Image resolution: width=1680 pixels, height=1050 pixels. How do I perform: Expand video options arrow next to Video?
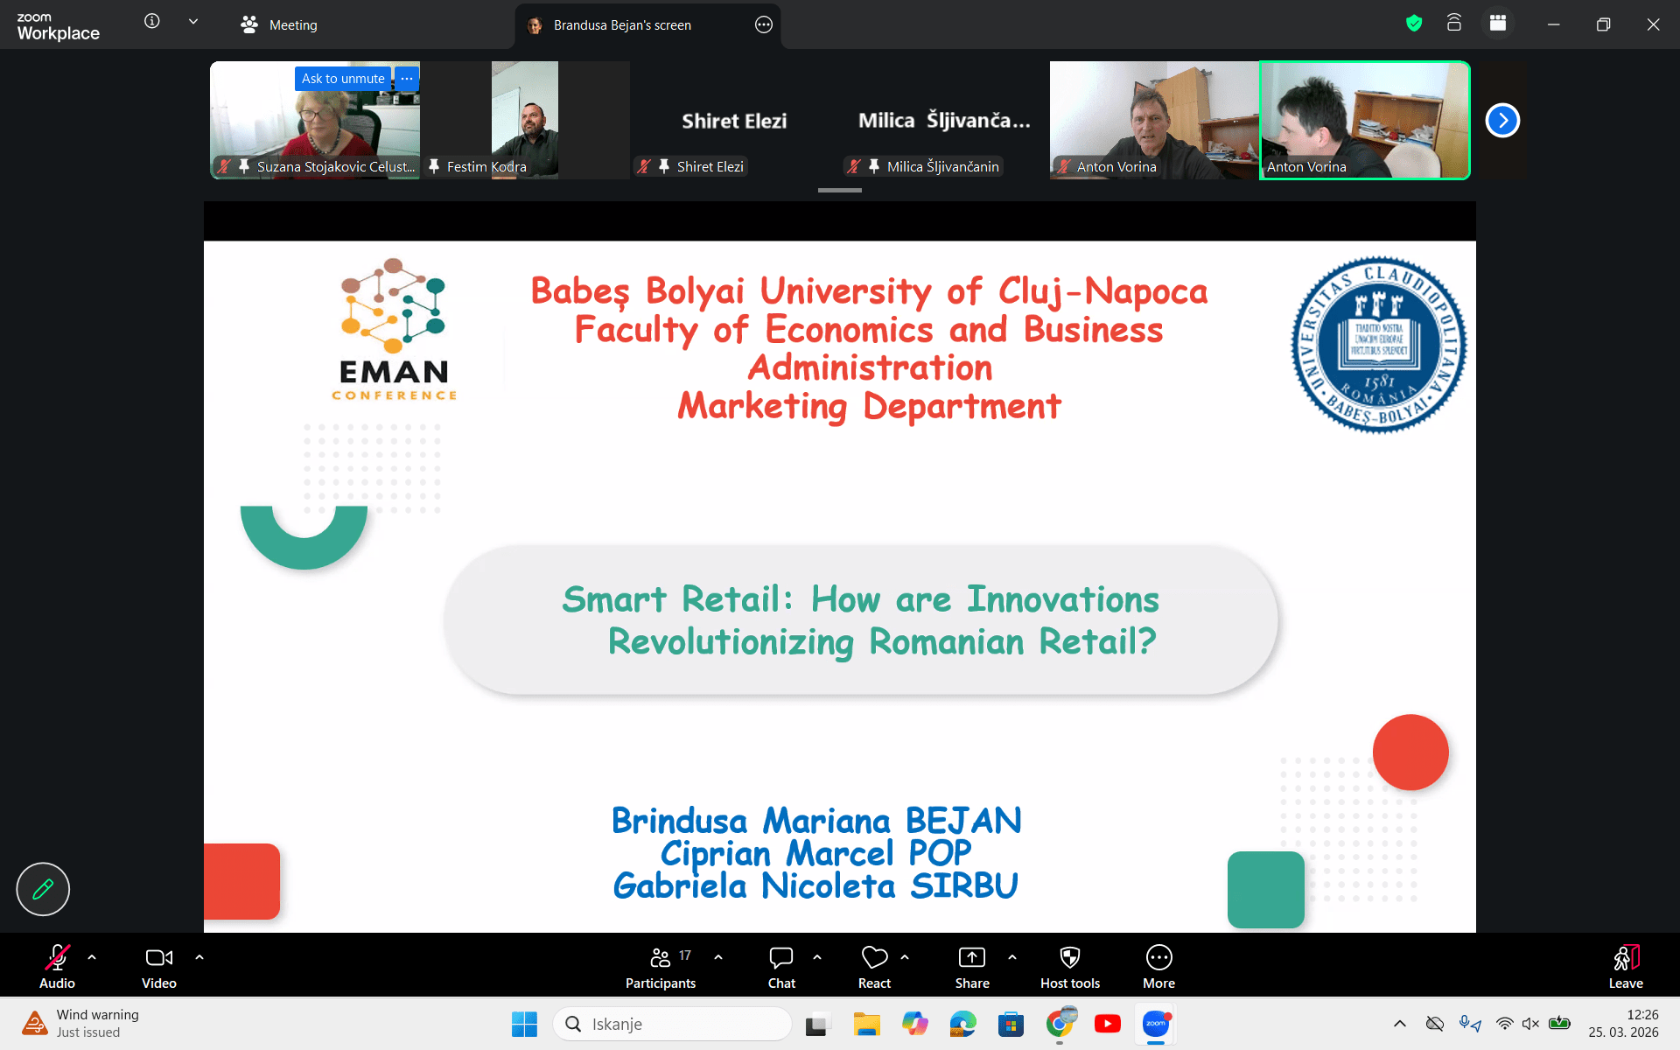click(x=199, y=957)
